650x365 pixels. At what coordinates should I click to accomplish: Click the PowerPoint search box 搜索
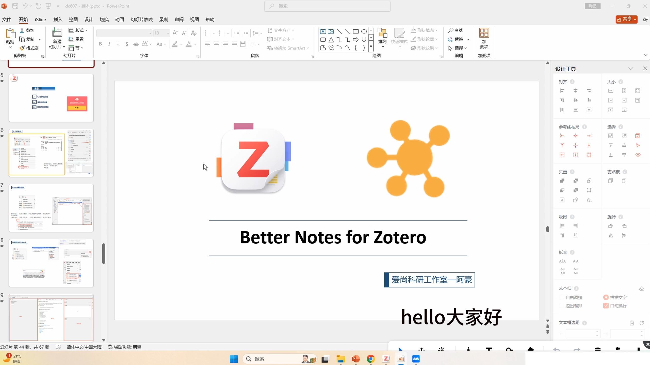tap(327, 6)
